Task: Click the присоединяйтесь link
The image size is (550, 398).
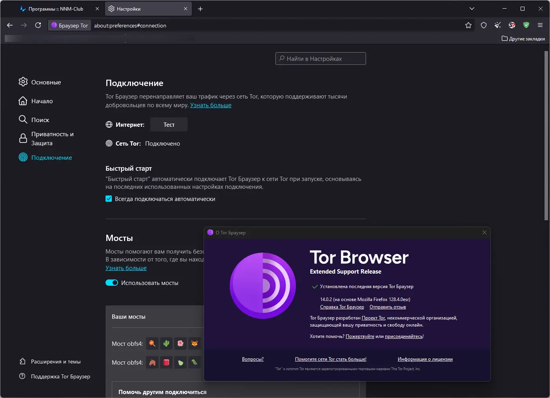Action: pos(404,336)
